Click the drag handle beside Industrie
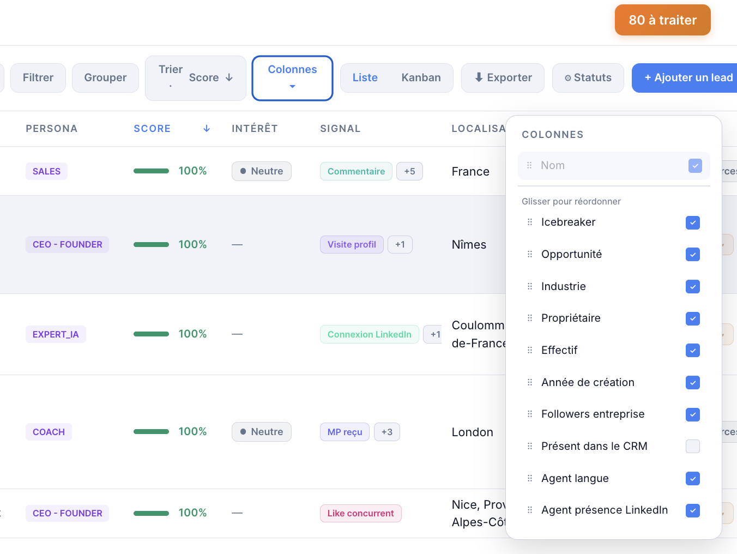Screen dimensions: 737x554 [530, 286]
